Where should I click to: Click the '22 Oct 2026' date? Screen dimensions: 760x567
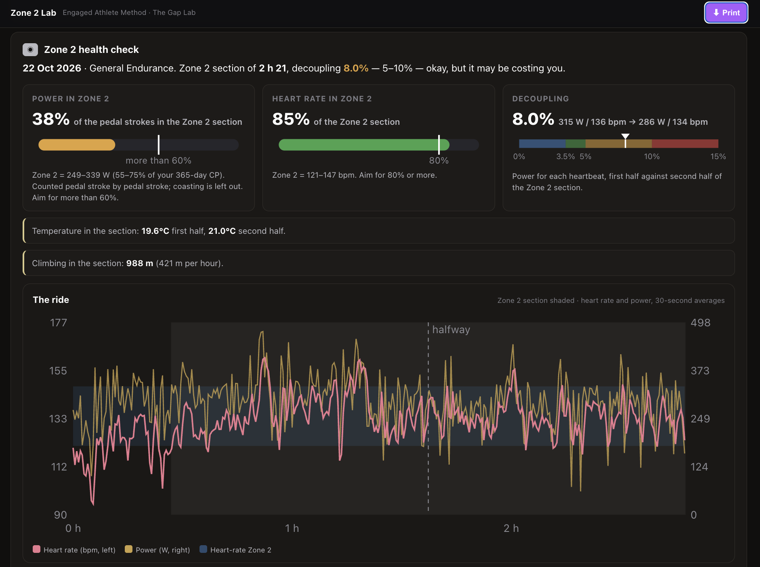click(52, 68)
